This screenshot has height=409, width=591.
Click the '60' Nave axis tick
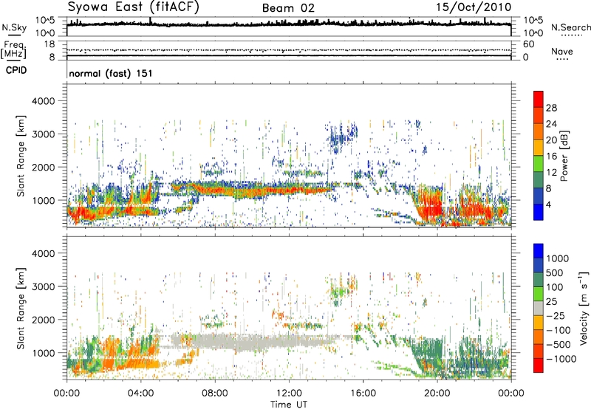click(529, 44)
